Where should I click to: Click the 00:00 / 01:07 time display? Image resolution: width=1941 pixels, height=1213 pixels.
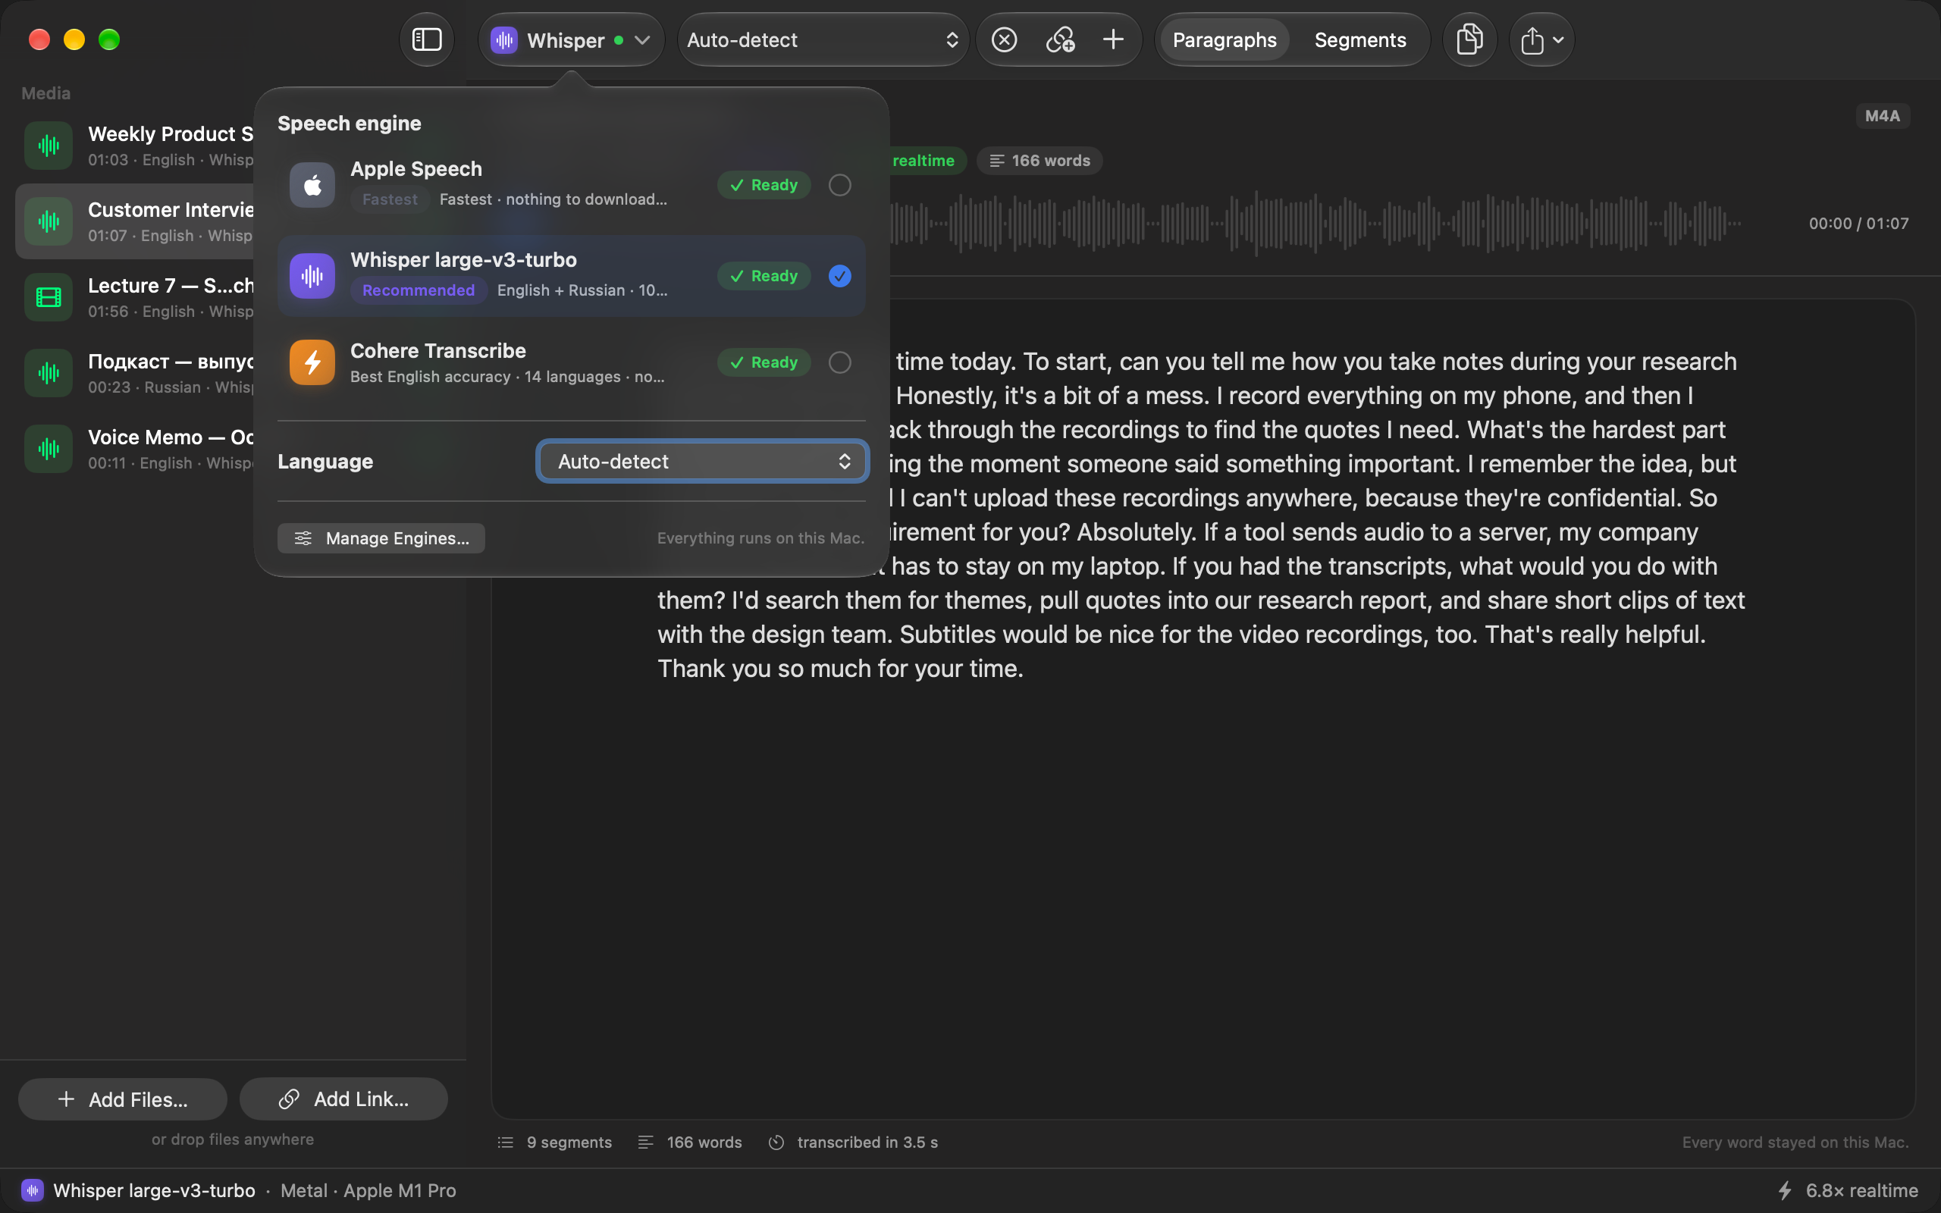click(x=1858, y=223)
